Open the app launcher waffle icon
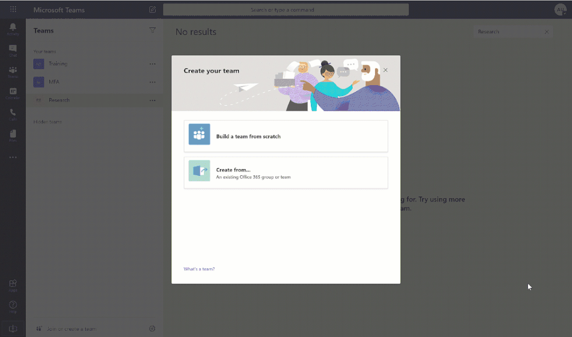Viewport: 572px width, 337px height. (x=13, y=9)
